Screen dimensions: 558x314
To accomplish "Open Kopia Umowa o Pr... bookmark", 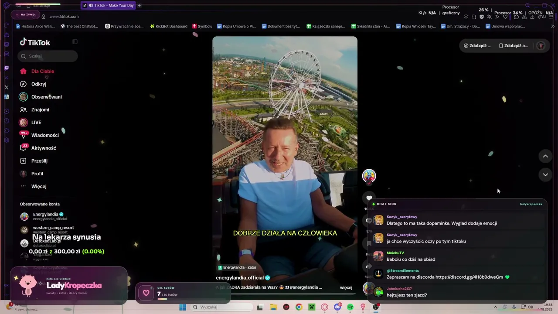I will 237,26.
